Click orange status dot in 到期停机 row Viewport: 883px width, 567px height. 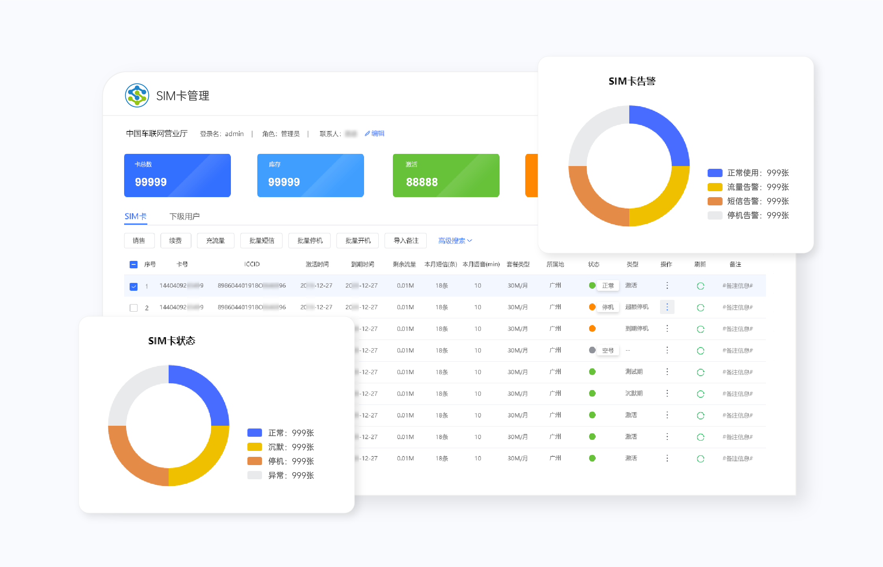click(592, 329)
